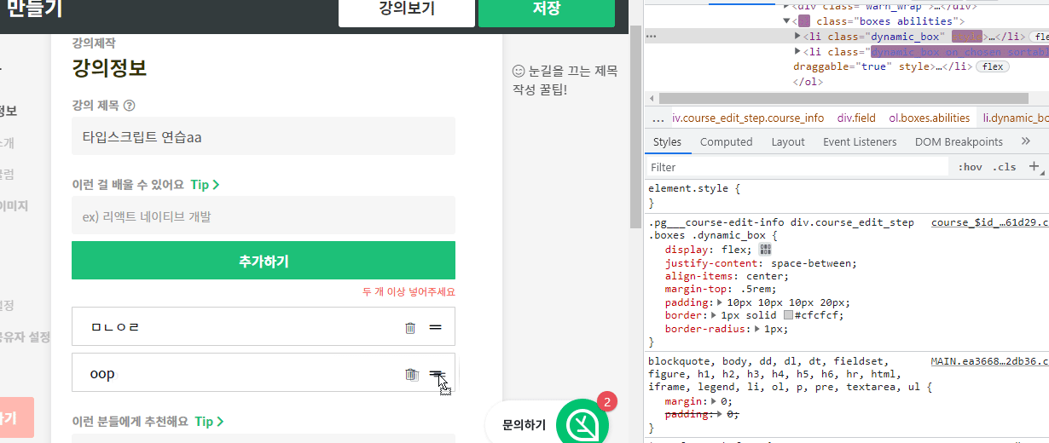Screen dimensions: 1049x443
Task: Click the green 추가하기 button
Action: (263, 261)
